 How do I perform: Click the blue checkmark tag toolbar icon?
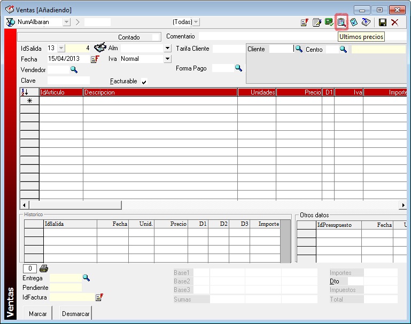(x=354, y=22)
